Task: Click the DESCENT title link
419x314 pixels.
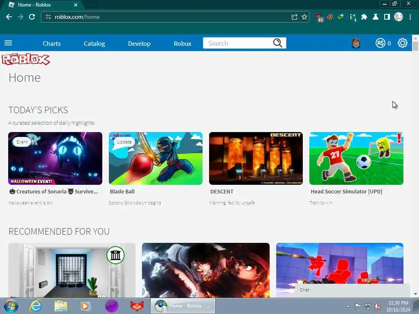Action: (222, 191)
